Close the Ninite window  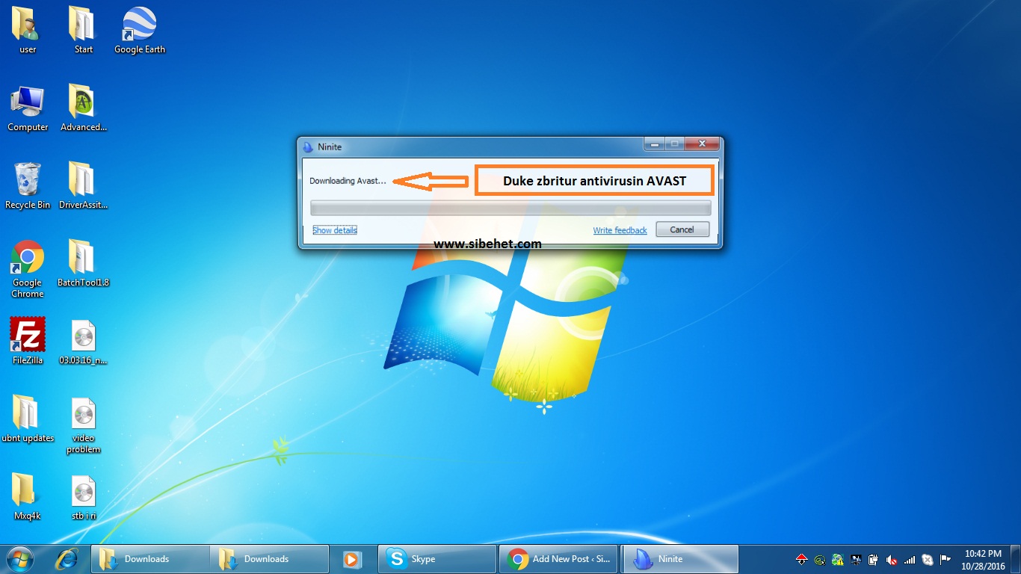[702, 143]
